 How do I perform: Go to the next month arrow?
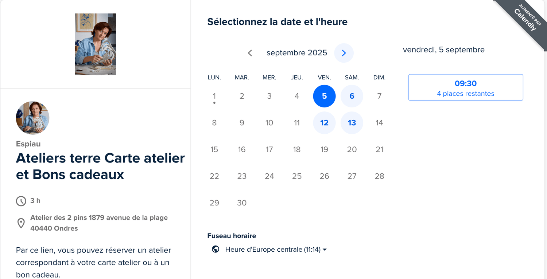coord(344,53)
